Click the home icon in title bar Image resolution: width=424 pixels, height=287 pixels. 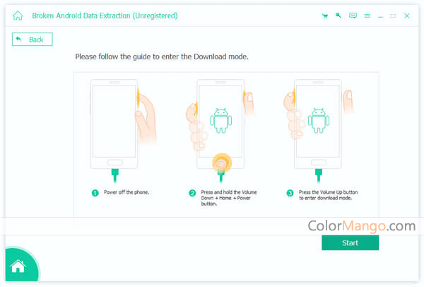pyautogui.click(x=18, y=16)
